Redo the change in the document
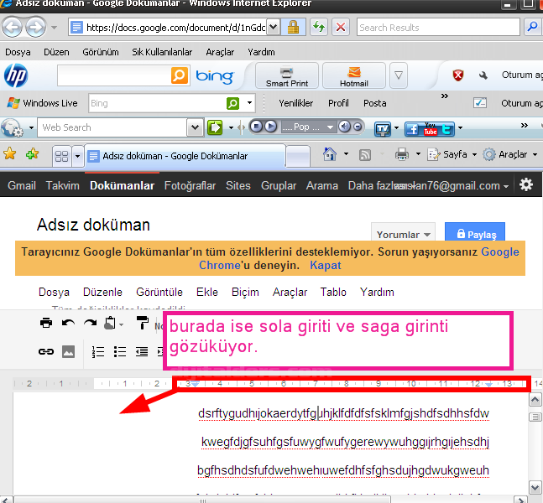Image resolution: width=543 pixels, height=503 pixels. tap(91, 323)
